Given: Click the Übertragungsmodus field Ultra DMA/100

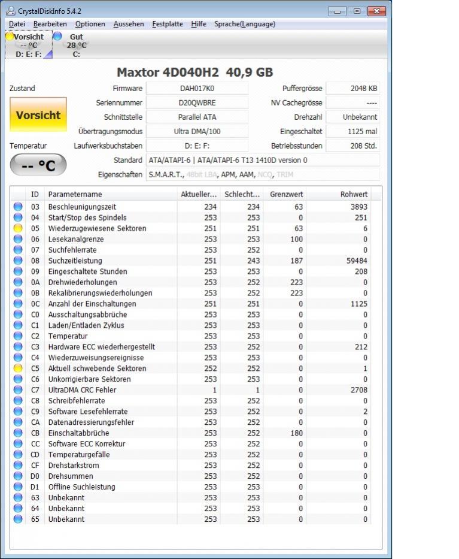Looking at the screenshot, I should click(x=197, y=131).
